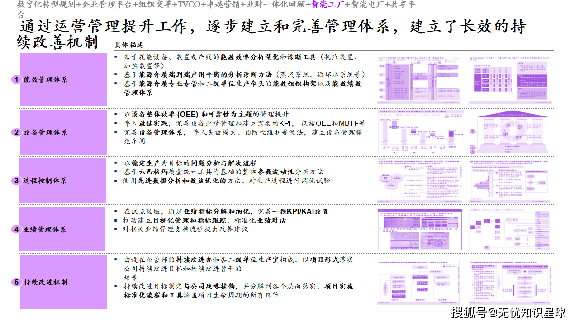Image resolution: width=579 pixels, height=325 pixels.
Task: Select the 设备管理体系 purple box
Action: click(x=62, y=133)
